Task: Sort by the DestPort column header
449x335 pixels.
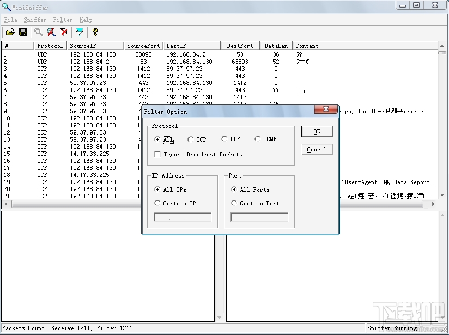Action: [x=240, y=46]
